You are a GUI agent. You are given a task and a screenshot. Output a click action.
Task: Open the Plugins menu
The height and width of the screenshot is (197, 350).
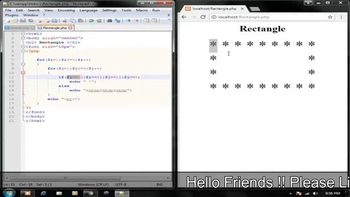tap(12, 15)
